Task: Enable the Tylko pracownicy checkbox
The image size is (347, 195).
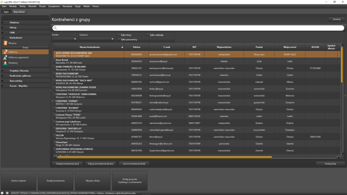Action: point(119,39)
